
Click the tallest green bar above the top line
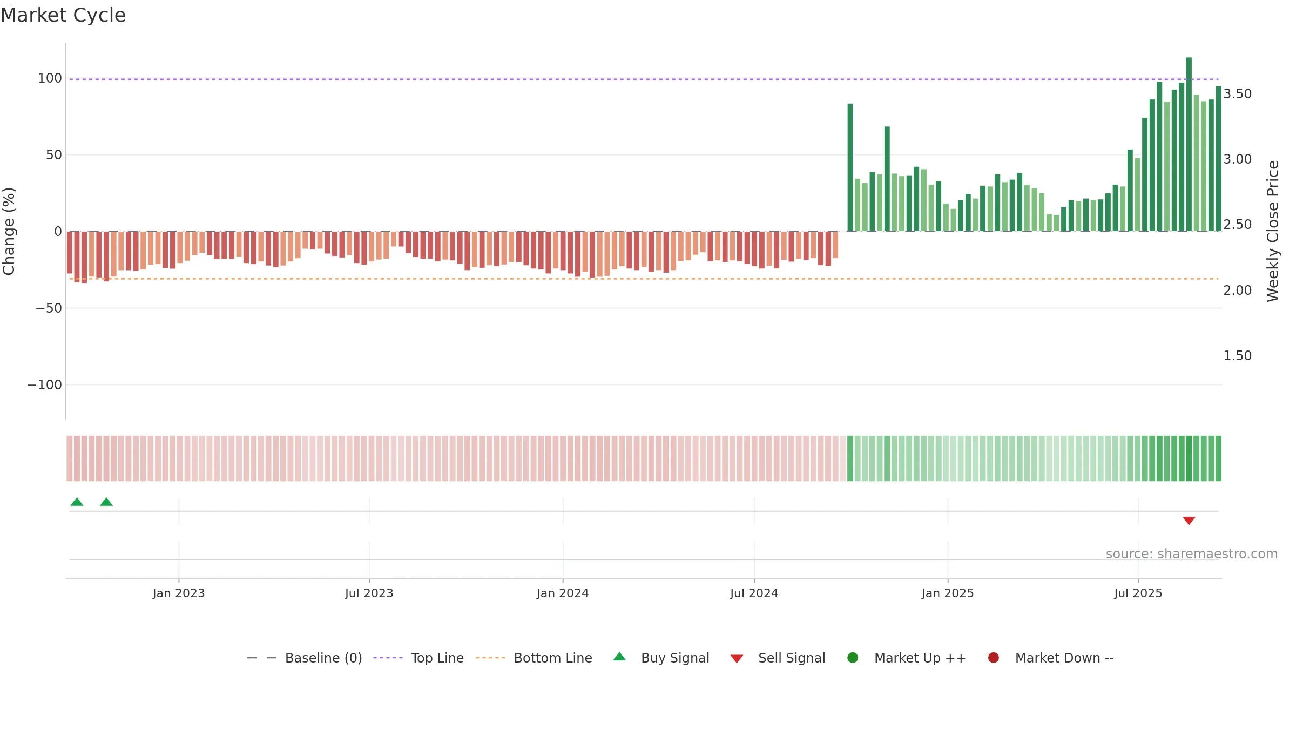pyautogui.click(x=1189, y=144)
